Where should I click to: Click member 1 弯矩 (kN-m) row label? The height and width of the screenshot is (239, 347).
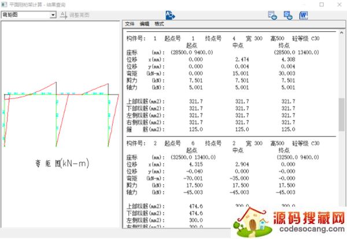pos(145,73)
